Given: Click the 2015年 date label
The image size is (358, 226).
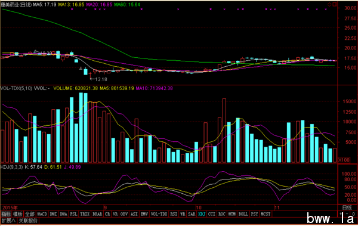Looking at the screenshot, I should pyautogui.click(x=10, y=208).
